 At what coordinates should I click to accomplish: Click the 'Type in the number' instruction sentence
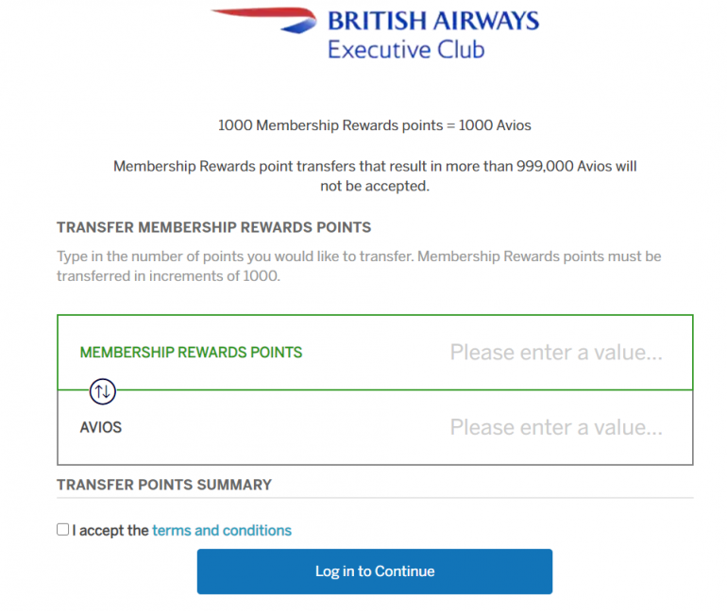(x=359, y=256)
